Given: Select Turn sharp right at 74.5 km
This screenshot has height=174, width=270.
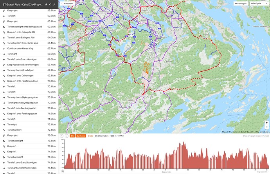Looking at the screenshot, I should 29,157.
